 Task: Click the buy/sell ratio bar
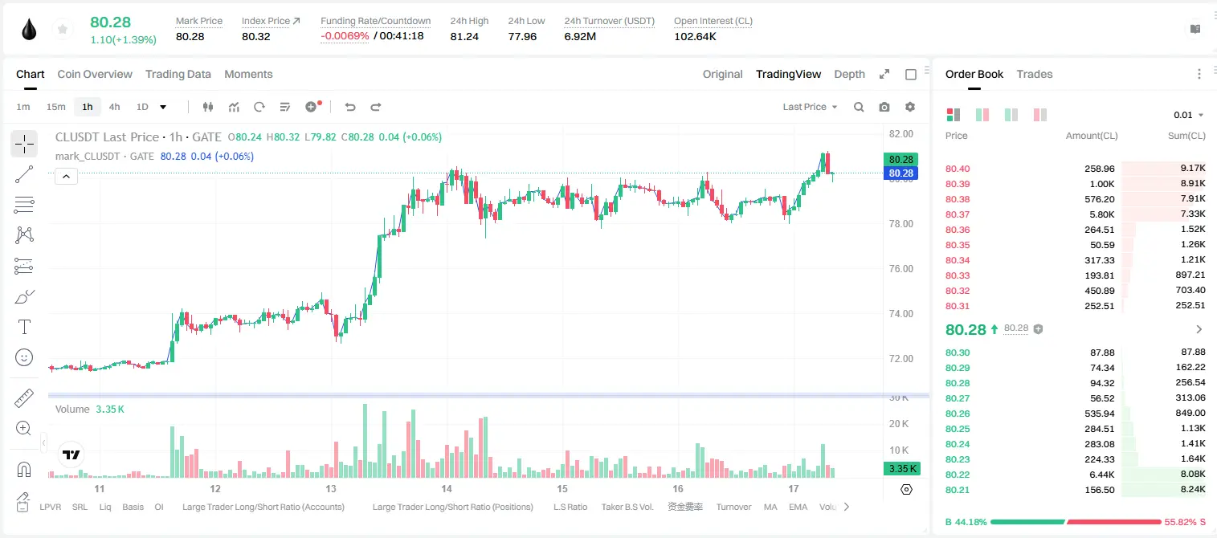pos(1076,522)
